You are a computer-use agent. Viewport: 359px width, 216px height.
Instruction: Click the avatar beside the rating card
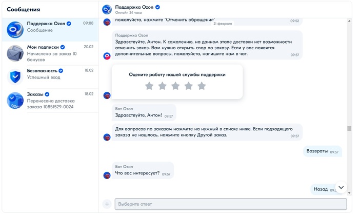[x=107, y=95]
